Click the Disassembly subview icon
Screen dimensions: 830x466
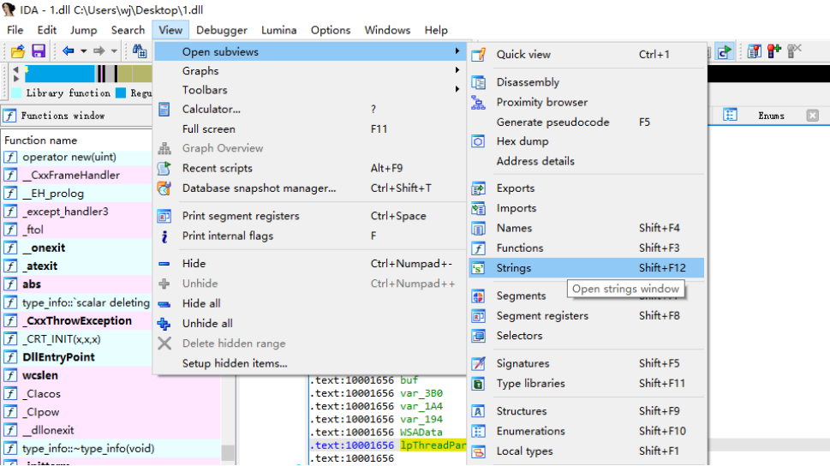[x=479, y=82]
